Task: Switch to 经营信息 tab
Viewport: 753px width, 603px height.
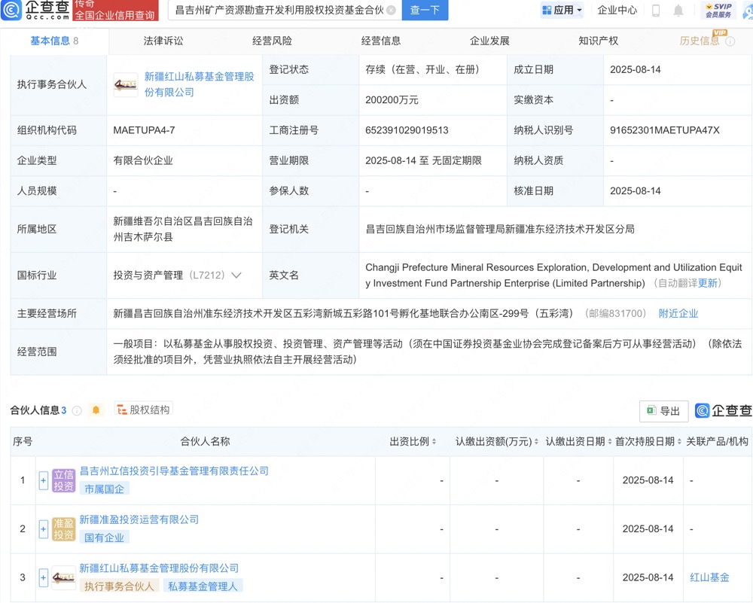Action: pyautogui.click(x=381, y=41)
